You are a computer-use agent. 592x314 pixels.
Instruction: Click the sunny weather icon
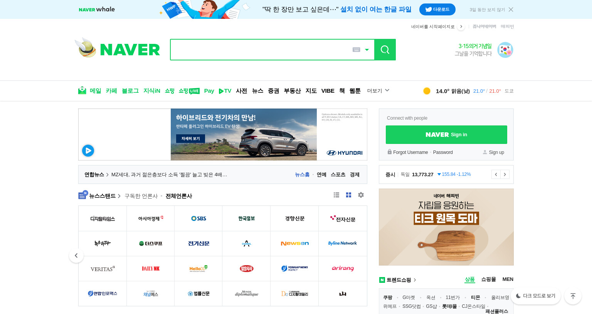coord(427,91)
